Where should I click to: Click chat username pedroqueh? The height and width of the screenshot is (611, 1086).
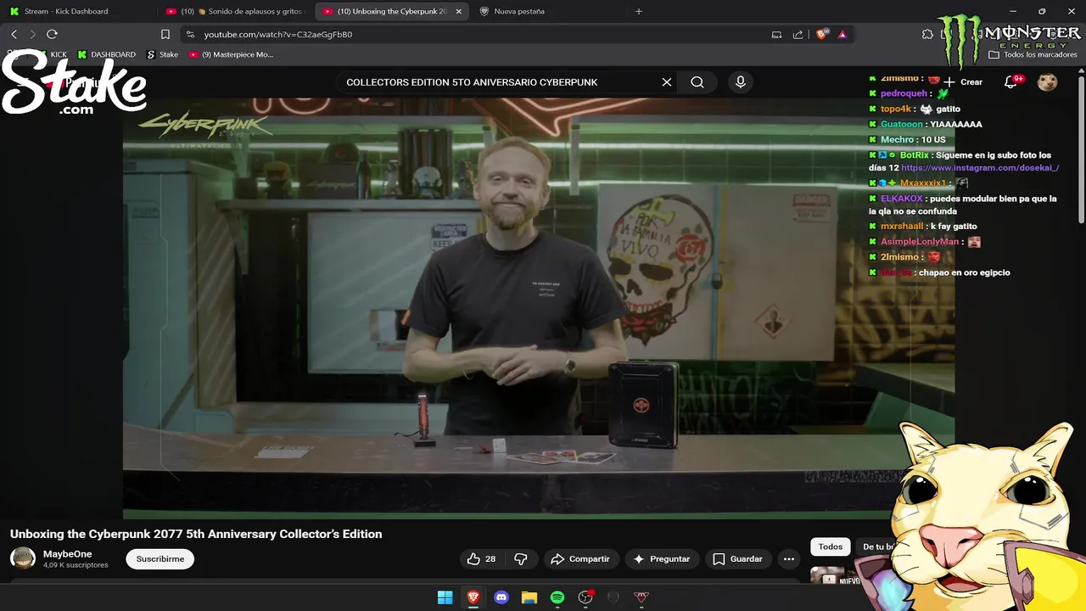[x=904, y=93]
